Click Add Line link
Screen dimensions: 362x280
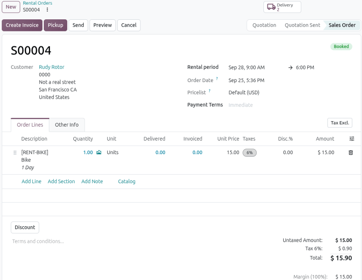(31, 181)
